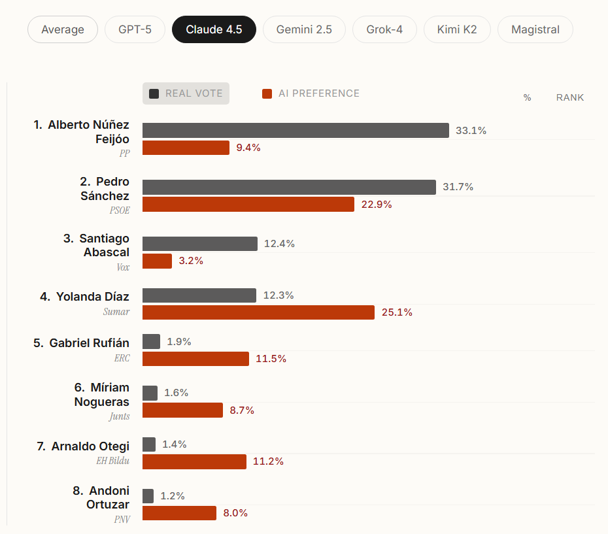
Task: Select the Claude 4.5 tab
Action: coord(214,29)
